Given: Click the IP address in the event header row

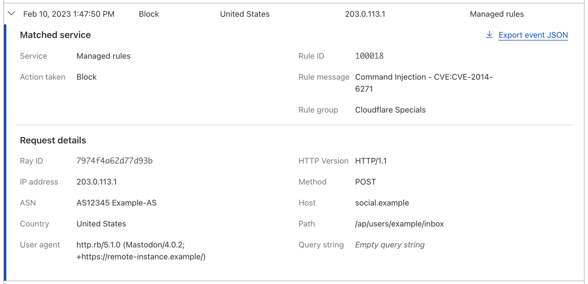Looking at the screenshot, I should coord(365,14).
